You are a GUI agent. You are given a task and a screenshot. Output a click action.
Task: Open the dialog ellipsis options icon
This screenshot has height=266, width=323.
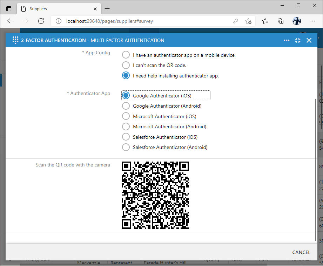tap(287, 40)
